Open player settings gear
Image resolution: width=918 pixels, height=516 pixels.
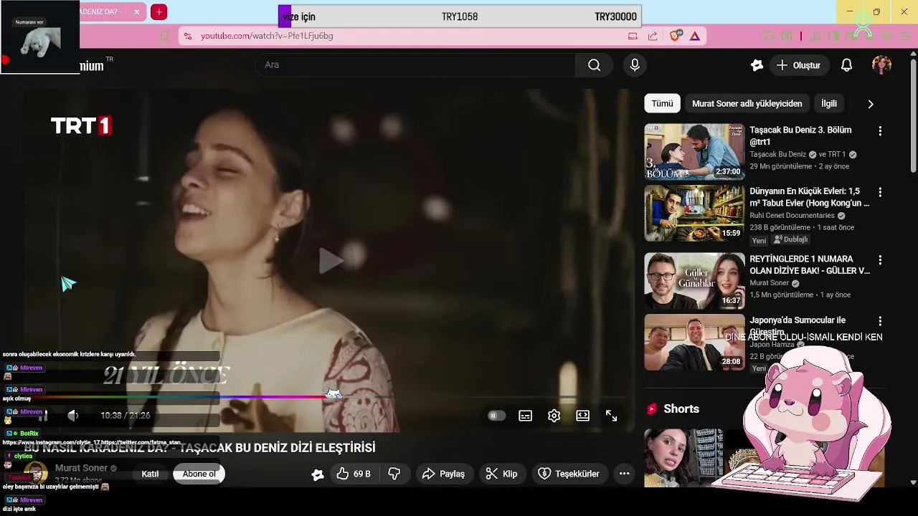click(554, 416)
